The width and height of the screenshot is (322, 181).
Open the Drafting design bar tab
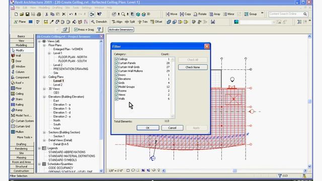tap(22, 144)
